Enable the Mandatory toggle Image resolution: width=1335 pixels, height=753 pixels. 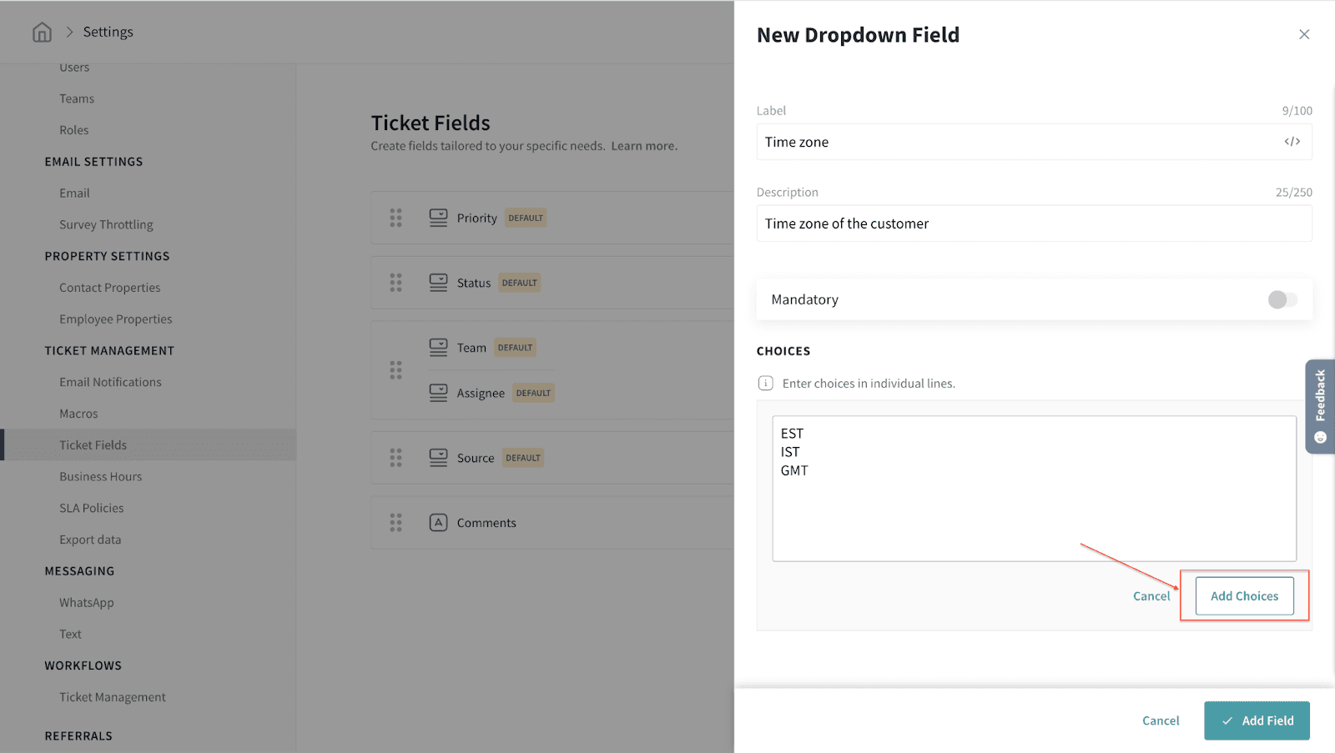pyautogui.click(x=1282, y=299)
